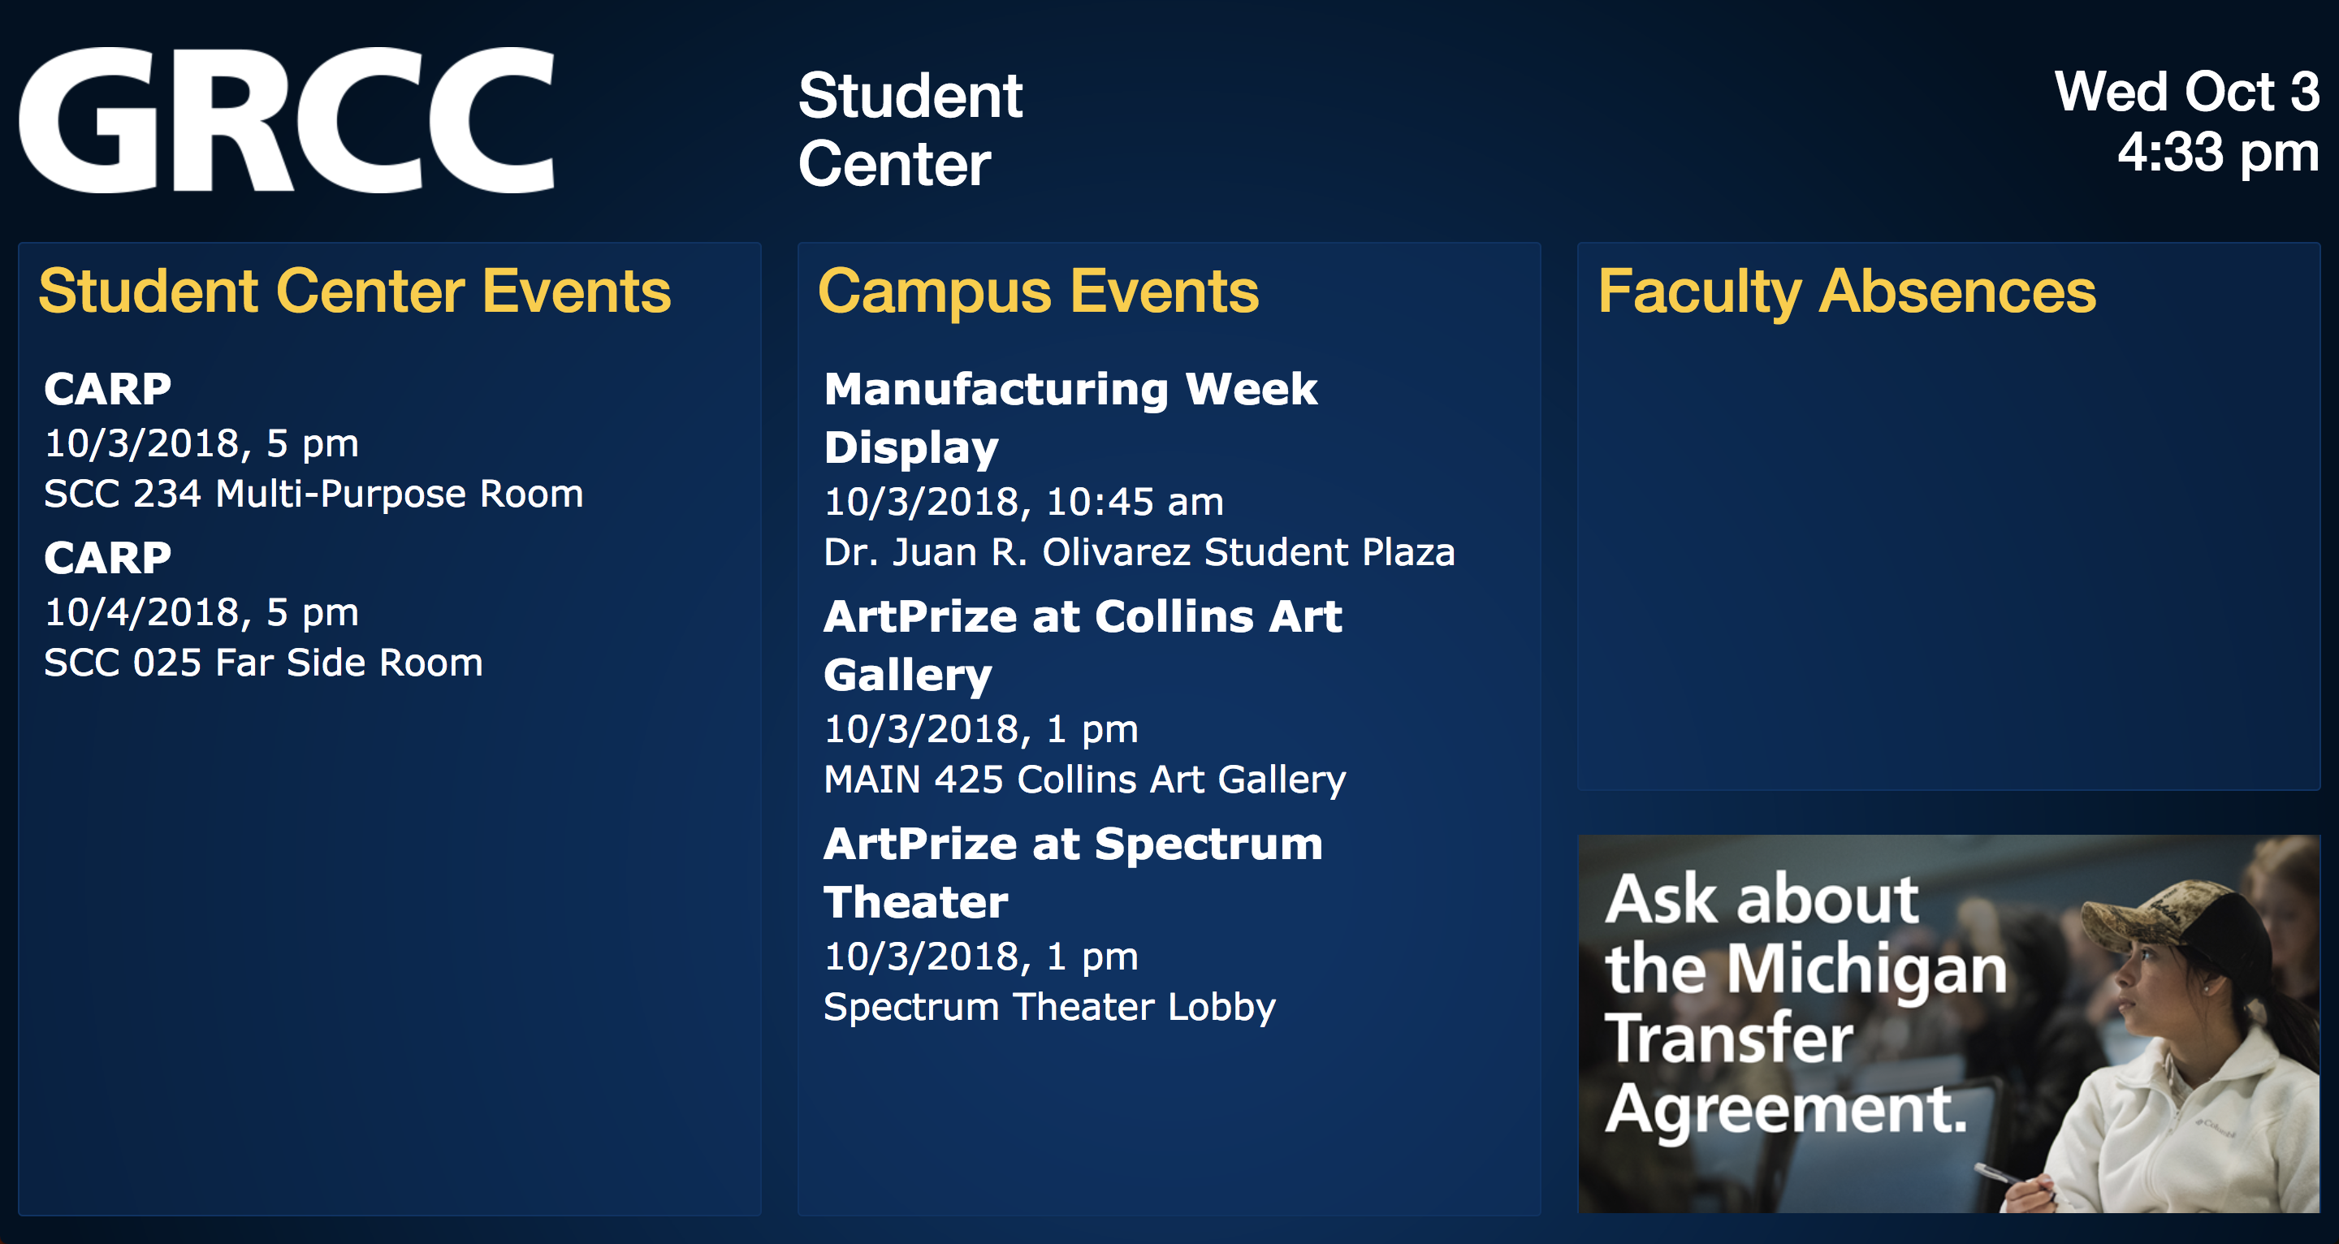
Task: Click SCC 234 Multi-Purpose Room location
Action: tap(313, 494)
